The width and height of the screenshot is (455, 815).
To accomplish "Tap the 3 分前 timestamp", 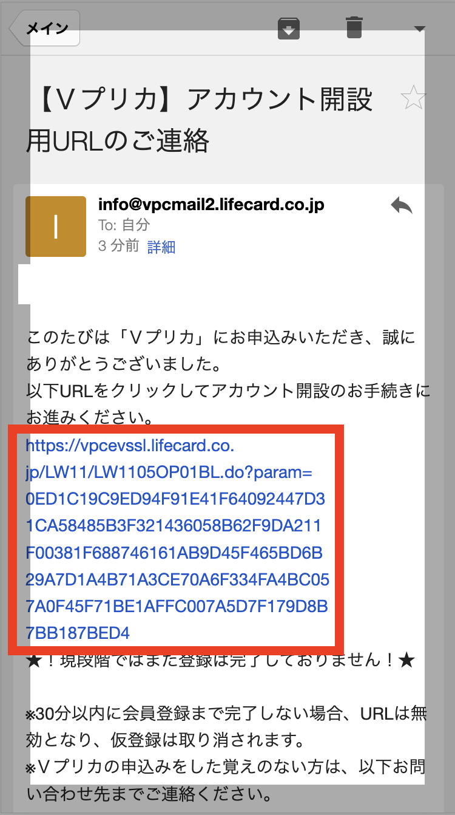I will 118,247.
